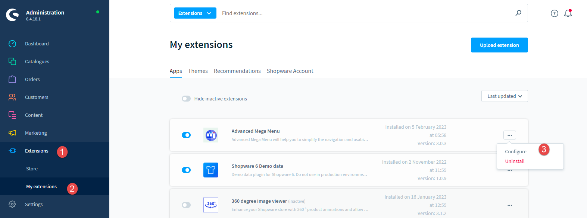
Task: Deactivate Shopware 6 Demo data extension
Action: click(186, 170)
